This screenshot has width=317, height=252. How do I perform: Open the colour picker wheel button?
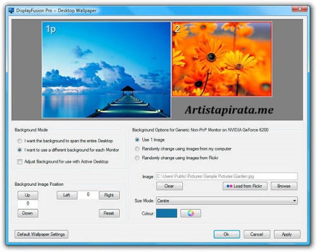point(190,213)
